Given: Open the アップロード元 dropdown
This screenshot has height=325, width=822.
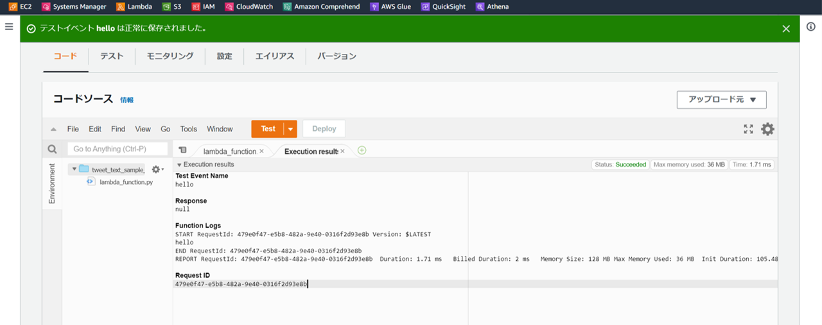Looking at the screenshot, I should tap(722, 100).
